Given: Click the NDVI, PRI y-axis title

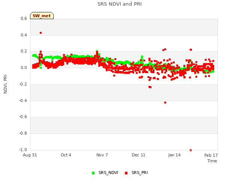Looking at the screenshot, I should coord(5,84).
